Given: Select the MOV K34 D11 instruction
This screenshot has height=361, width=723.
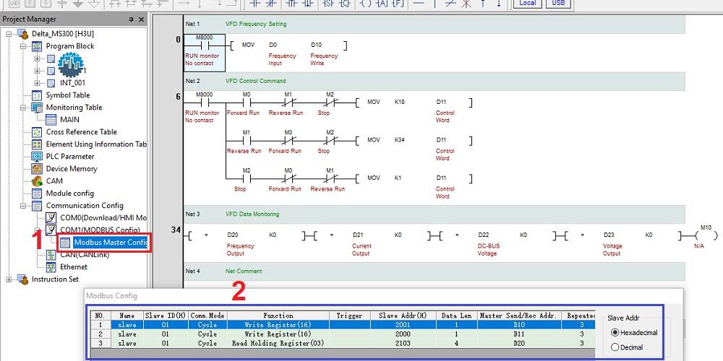Looking at the screenshot, I should [414, 140].
